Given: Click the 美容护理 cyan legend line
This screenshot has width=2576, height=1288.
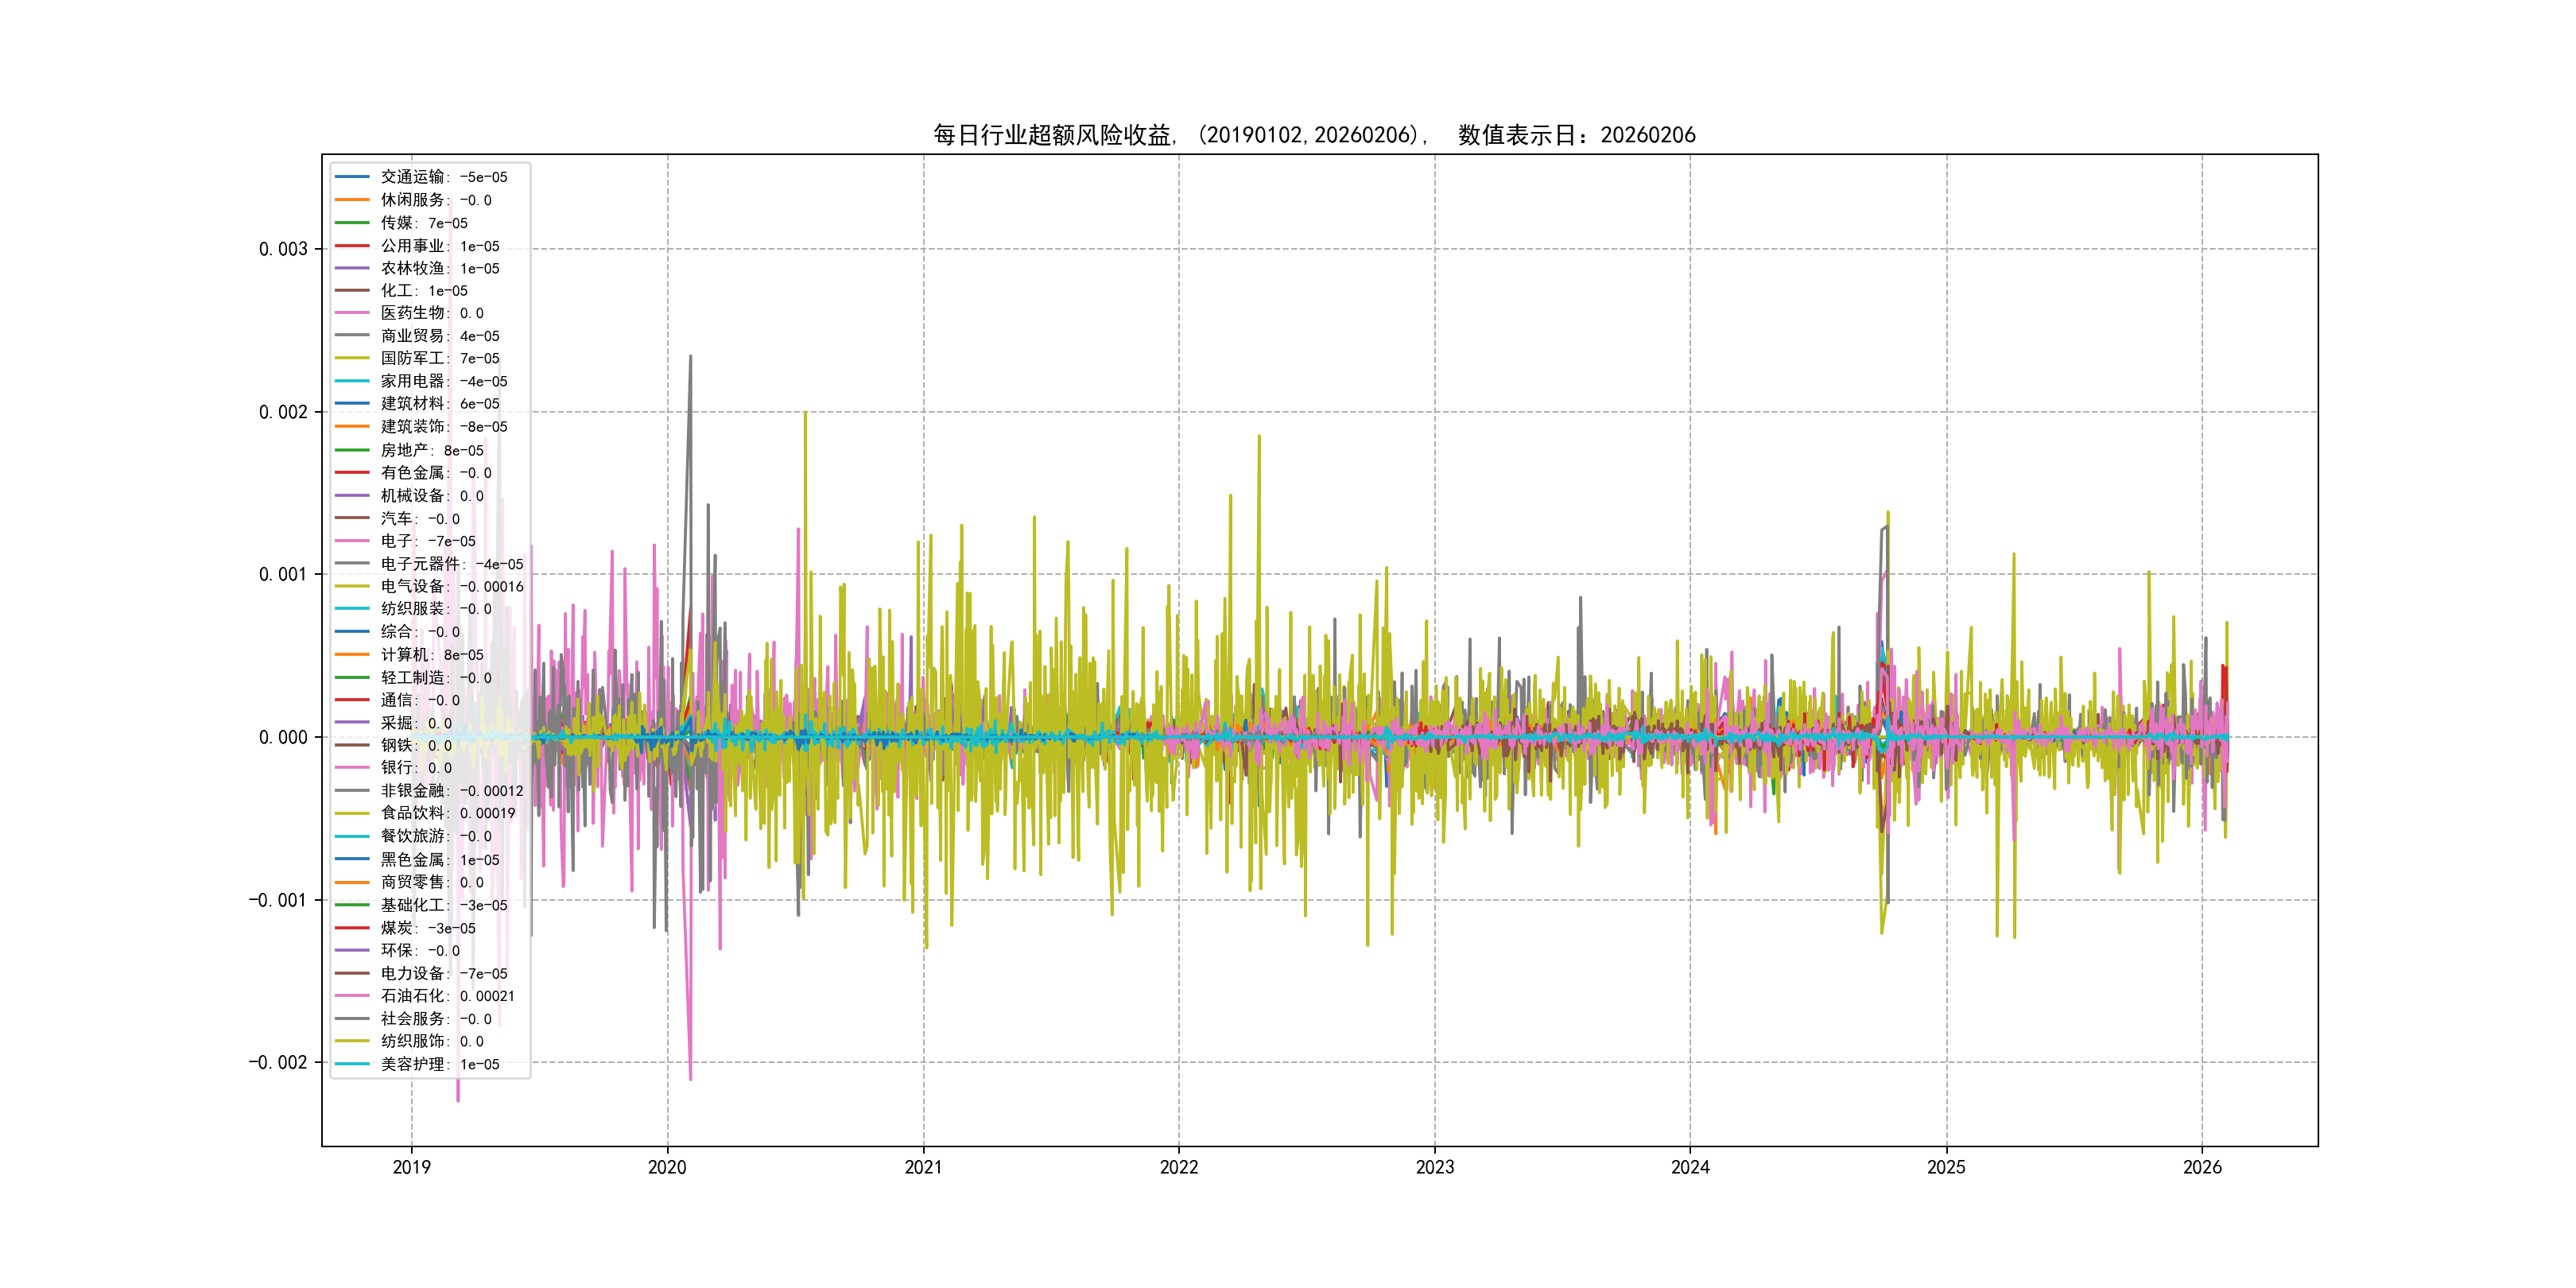Looking at the screenshot, I should coord(352,1064).
